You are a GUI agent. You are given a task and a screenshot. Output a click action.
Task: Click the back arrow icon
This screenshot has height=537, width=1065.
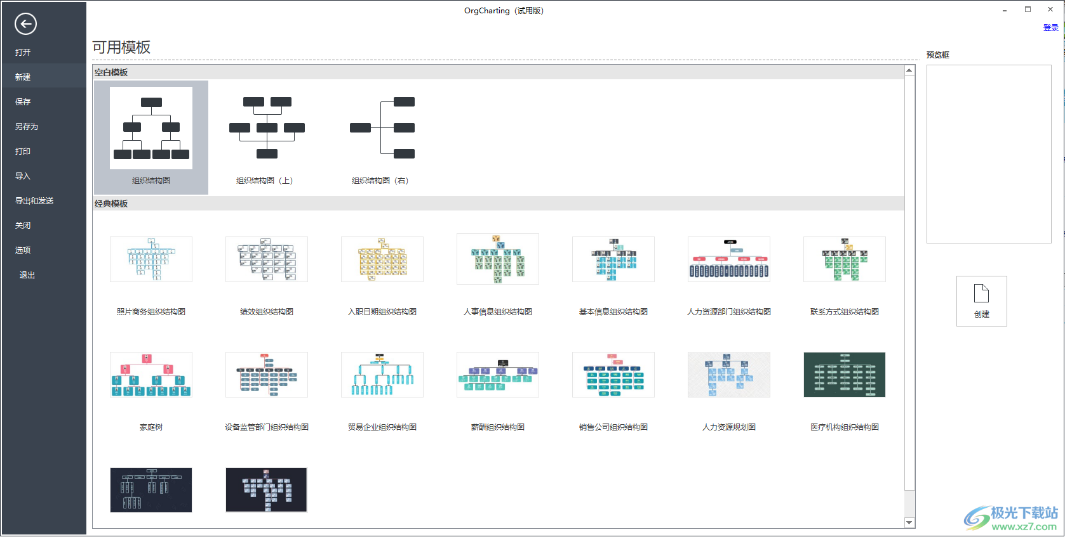pos(25,24)
